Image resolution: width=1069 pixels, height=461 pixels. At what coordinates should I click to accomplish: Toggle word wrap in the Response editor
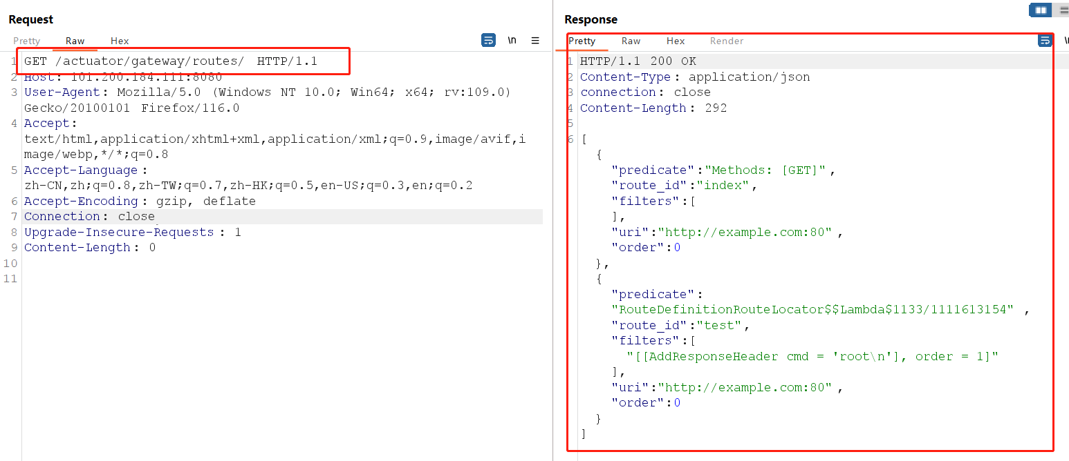tap(1045, 41)
